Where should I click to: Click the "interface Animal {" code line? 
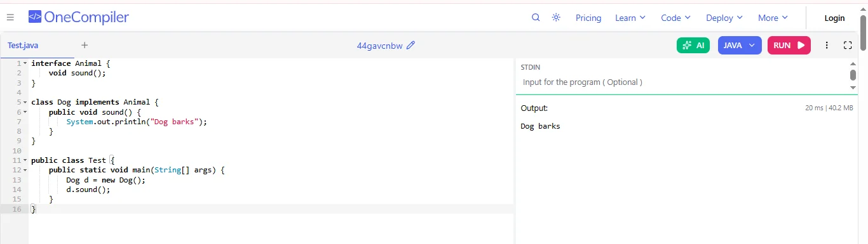(x=71, y=63)
